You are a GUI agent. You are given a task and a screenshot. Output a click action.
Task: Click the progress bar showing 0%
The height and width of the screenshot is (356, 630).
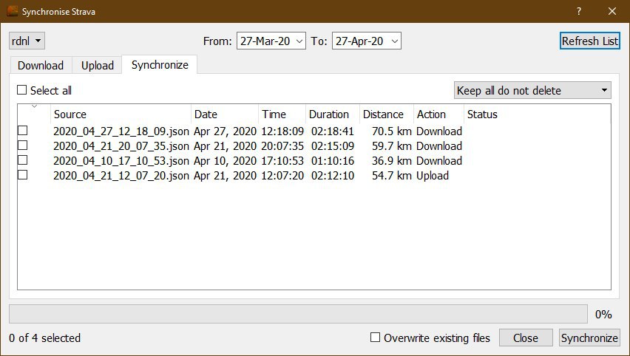point(298,314)
